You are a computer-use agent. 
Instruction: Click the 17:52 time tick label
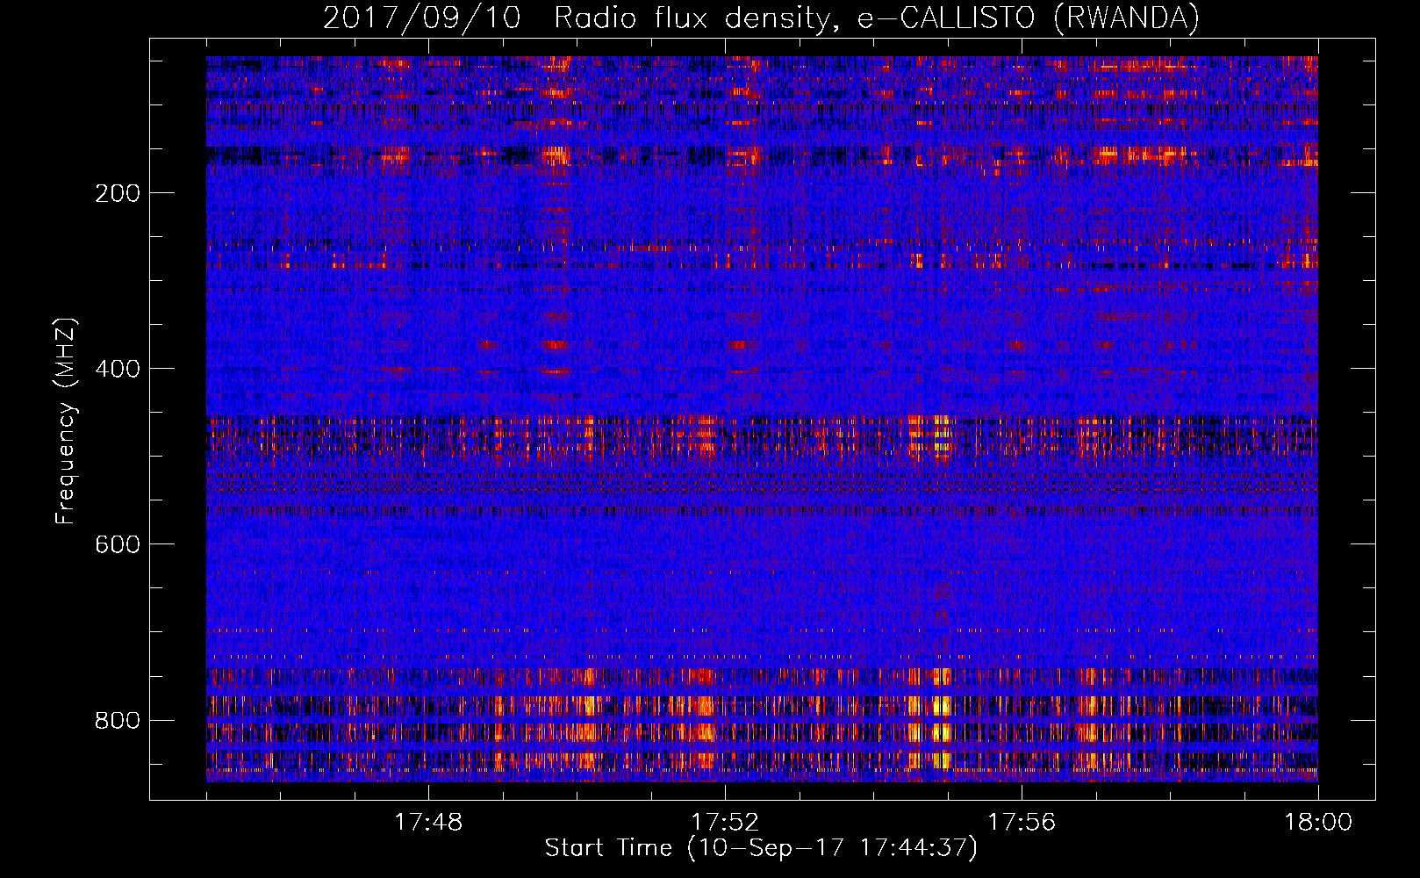click(725, 823)
